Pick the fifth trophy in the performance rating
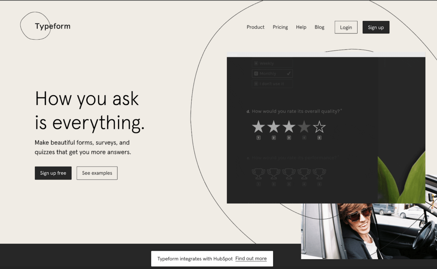The width and height of the screenshot is (437, 269). pyautogui.click(x=319, y=173)
